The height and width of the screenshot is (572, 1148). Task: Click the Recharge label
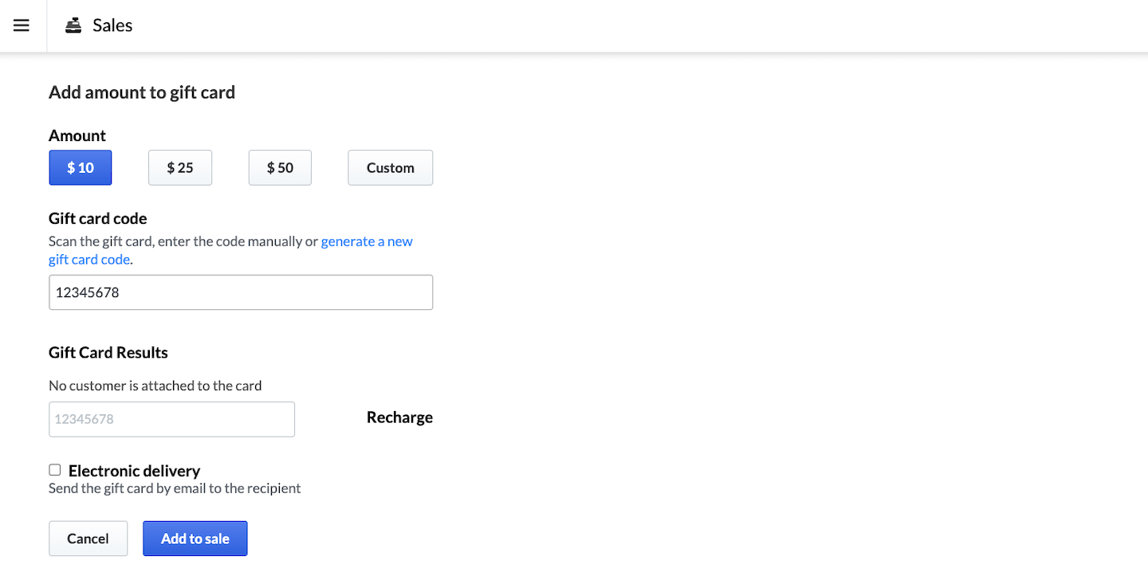pyautogui.click(x=399, y=417)
